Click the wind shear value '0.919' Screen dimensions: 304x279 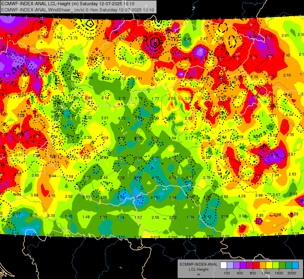155,237
